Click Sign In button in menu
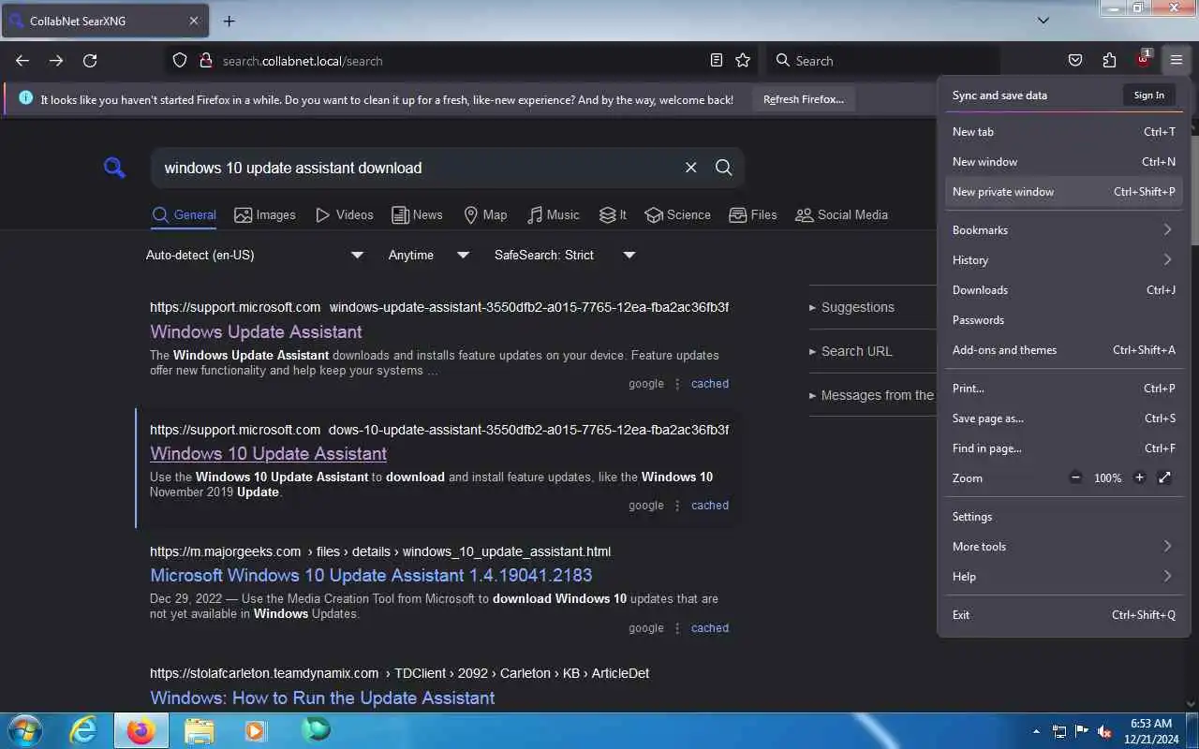 (x=1149, y=95)
